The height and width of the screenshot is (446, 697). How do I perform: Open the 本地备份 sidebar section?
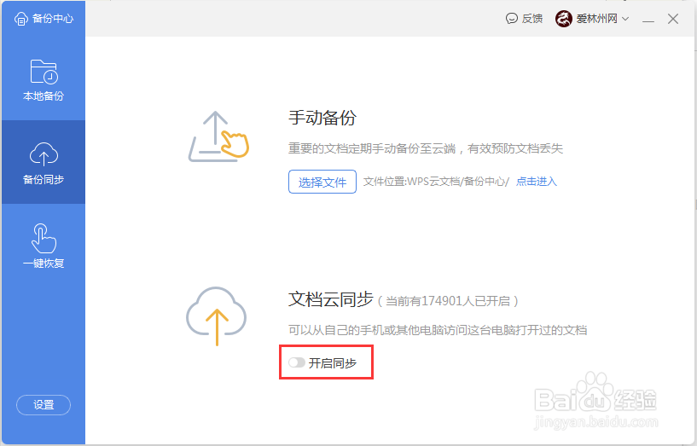[44, 79]
